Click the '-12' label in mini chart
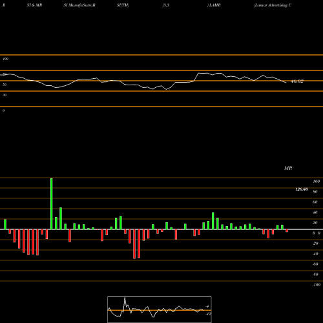Image resolution: width=323 pixels, height=323 pixels. pyautogui.click(x=208, y=314)
